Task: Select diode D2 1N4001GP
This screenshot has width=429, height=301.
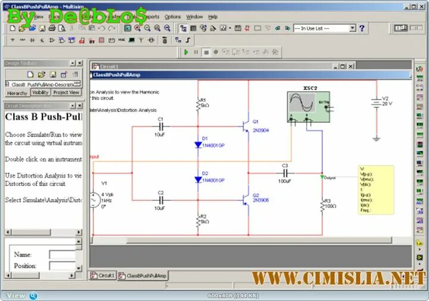Action: (198, 180)
